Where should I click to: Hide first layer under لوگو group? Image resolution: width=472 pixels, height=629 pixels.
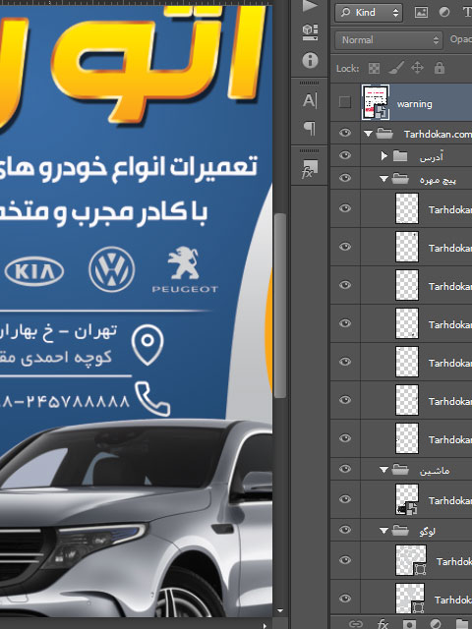tap(345, 560)
